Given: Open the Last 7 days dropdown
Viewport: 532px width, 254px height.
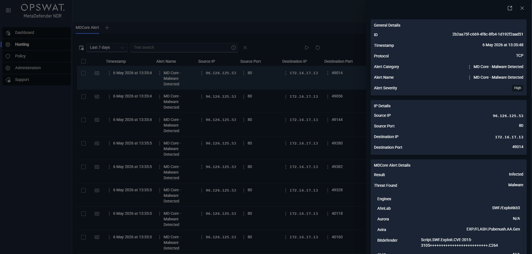Looking at the screenshot, I should (107, 48).
